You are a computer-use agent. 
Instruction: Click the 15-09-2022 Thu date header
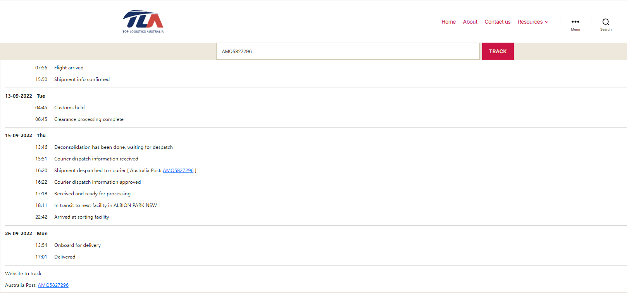(25, 136)
